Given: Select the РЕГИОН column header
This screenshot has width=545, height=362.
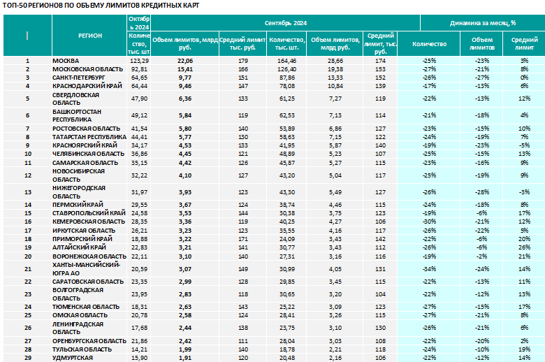Looking at the screenshot, I should [90, 36].
